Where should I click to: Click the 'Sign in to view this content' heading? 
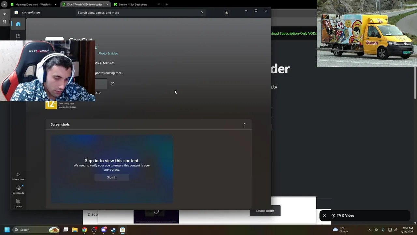coord(112,161)
